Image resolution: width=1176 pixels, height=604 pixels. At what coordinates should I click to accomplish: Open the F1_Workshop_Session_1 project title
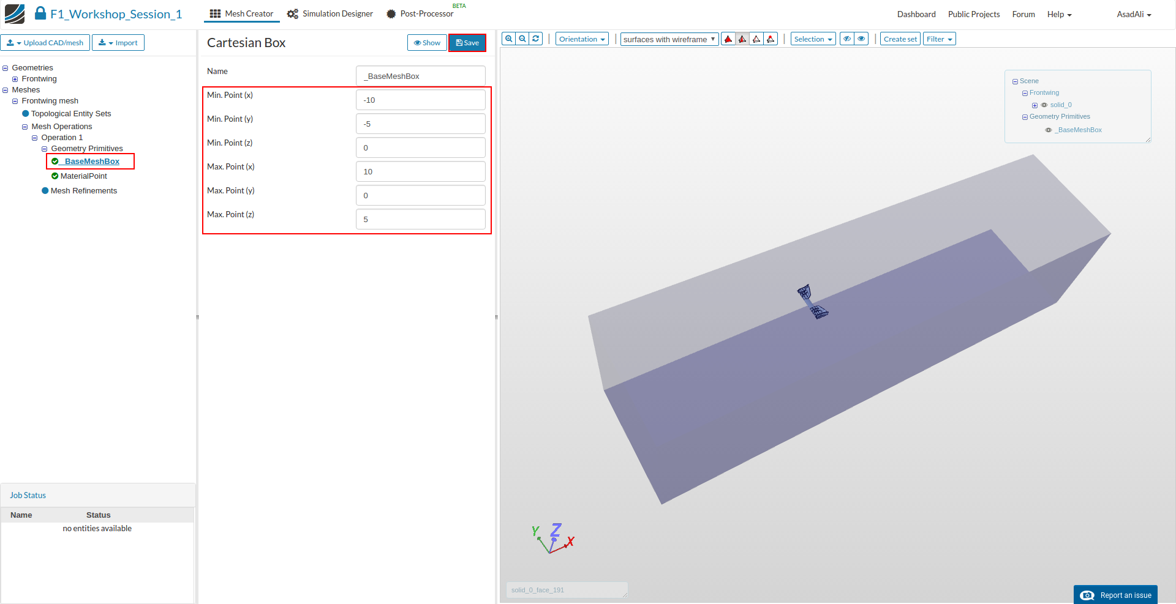point(116,14)
